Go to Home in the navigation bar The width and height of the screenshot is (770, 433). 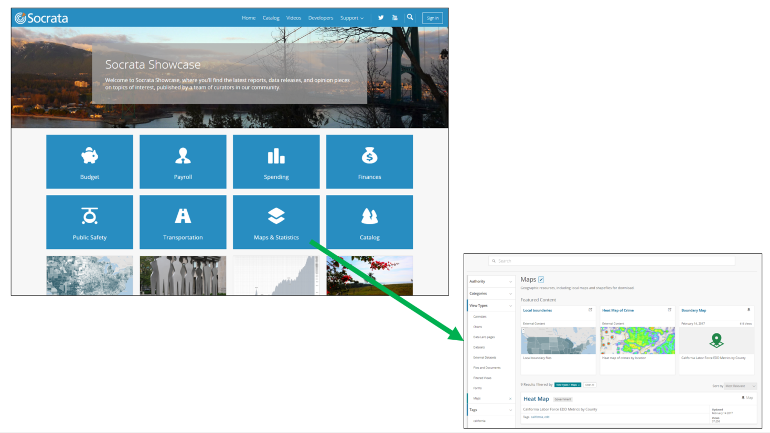pos(249,18)
